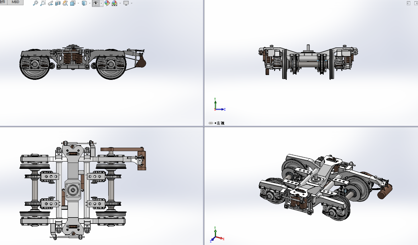This screenshot has height=245, width=418.
Task: Click the Previous View icon
Action: coord(50,3)
